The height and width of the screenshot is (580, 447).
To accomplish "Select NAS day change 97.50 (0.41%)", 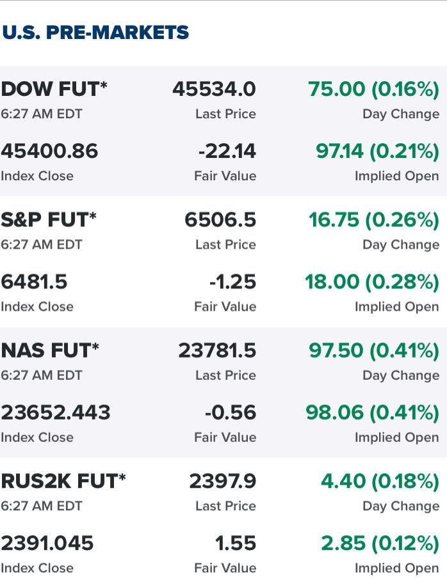I will pos(373,350).
